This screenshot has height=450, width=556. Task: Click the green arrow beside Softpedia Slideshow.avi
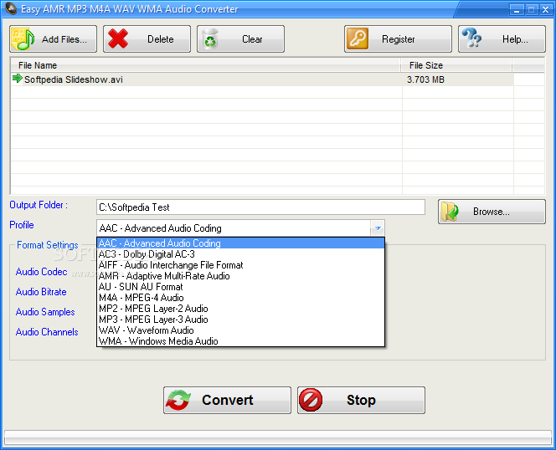point(17,78)
